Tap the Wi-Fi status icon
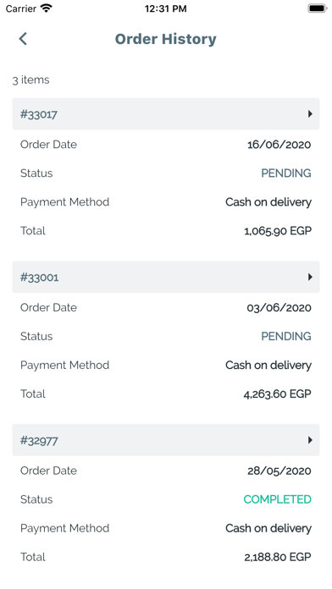The height and width of the screenshot is (589, 332). point(47,8)
